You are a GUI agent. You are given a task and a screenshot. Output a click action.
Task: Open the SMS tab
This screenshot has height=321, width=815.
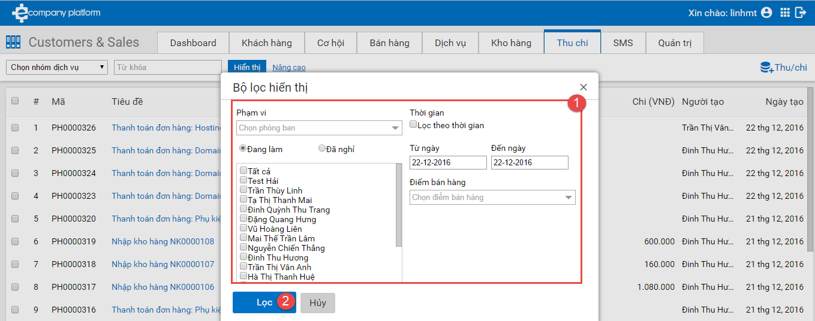pos(623,43)
